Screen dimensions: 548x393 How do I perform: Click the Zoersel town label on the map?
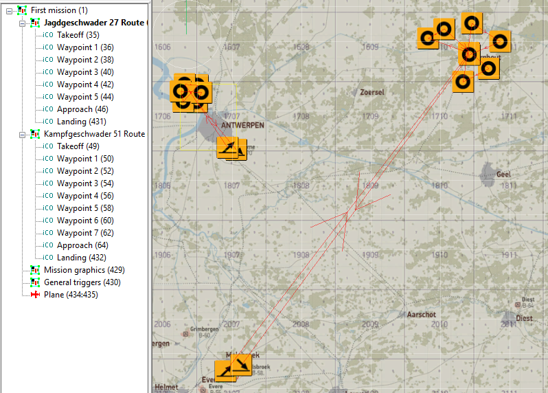pos(372,92)
